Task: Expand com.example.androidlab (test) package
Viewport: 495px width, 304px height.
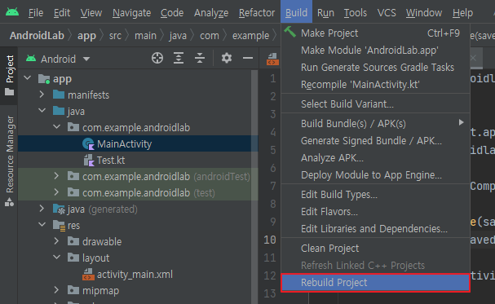Action: coord(56,192)
